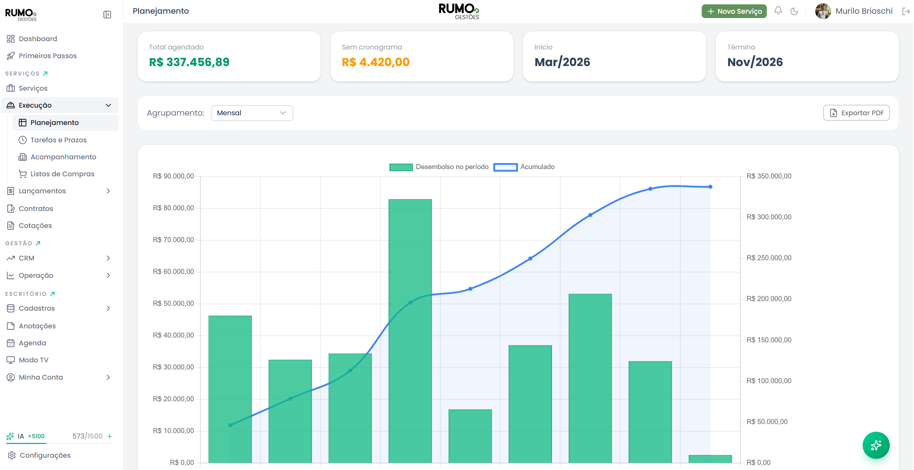The width and height of the screenshot is (914, 470).
Task: Open Tarefas e Prazos submenu item
Action: click(65, 140)
